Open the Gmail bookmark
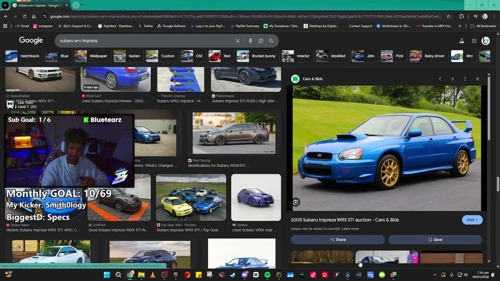 tap(22, 26)
